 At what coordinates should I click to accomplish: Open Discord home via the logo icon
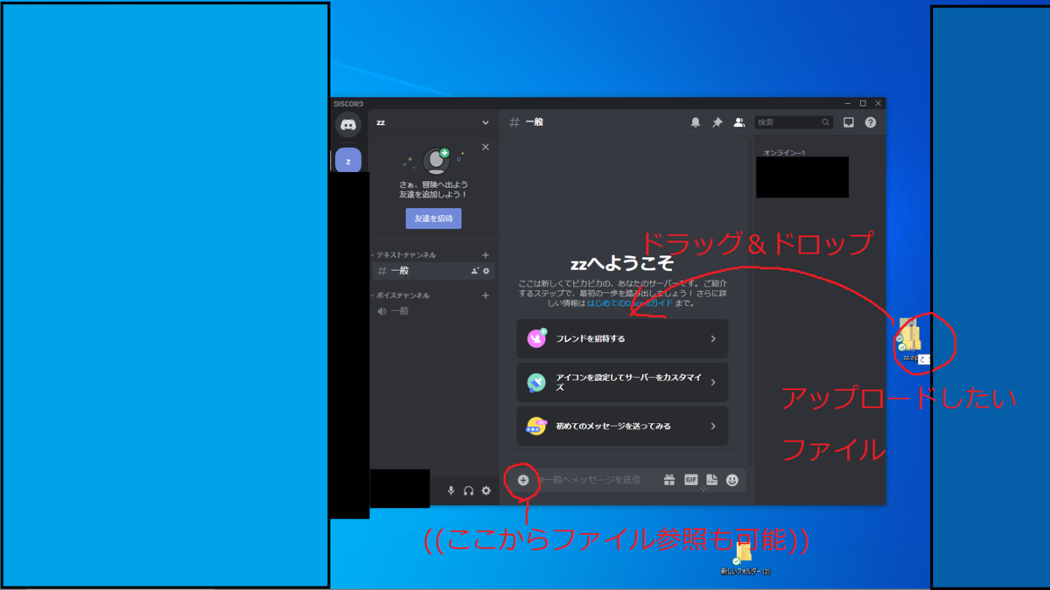[x=348, y=125]
